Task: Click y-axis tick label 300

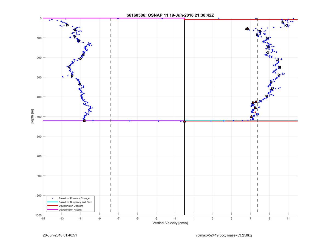Action: coord(39,77)
